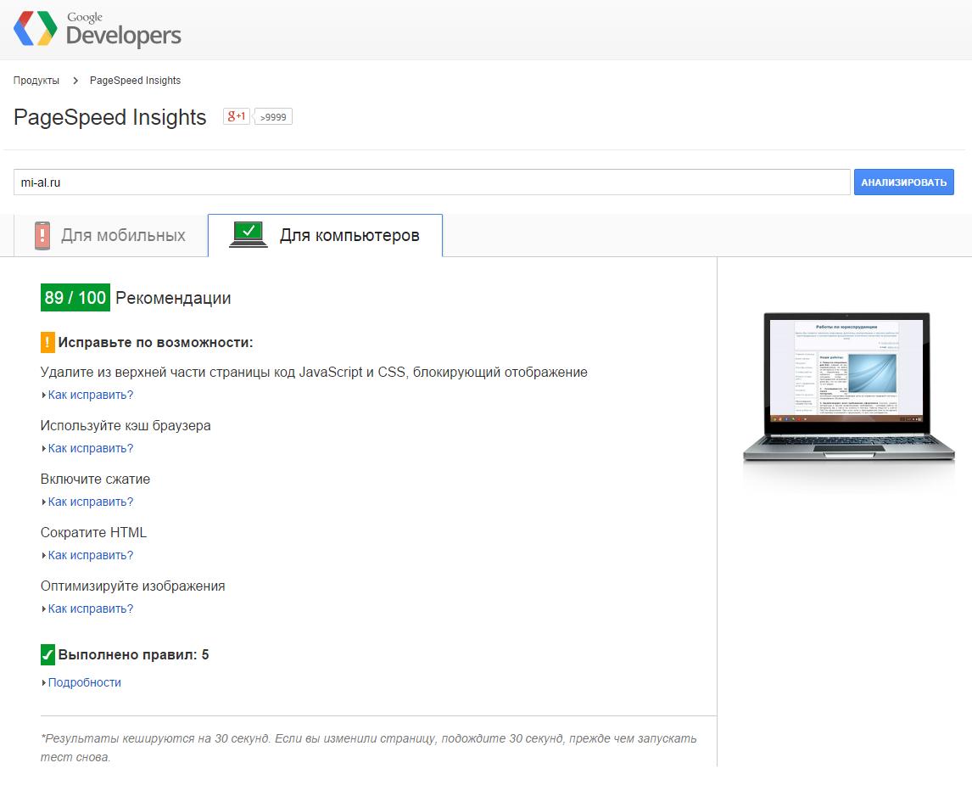This screenshot has height=802, width=972.
Task: Click the green checkmark passed rules icon
Action: [47, 654]
